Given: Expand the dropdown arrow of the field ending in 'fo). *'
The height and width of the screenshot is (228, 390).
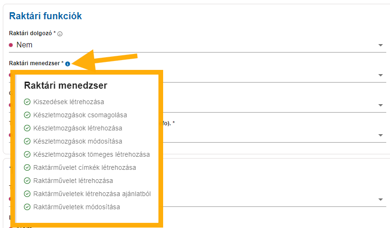Looking at the screenshot, I should 380,135.
